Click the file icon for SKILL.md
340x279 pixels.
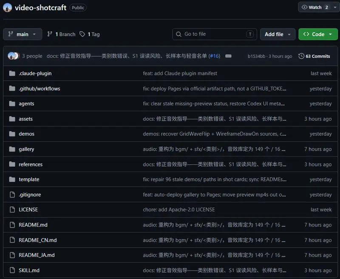[12, 271]
